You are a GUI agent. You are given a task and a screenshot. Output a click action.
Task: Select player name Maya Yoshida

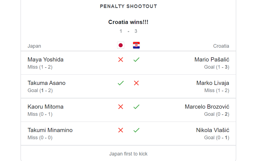(45, 60)
